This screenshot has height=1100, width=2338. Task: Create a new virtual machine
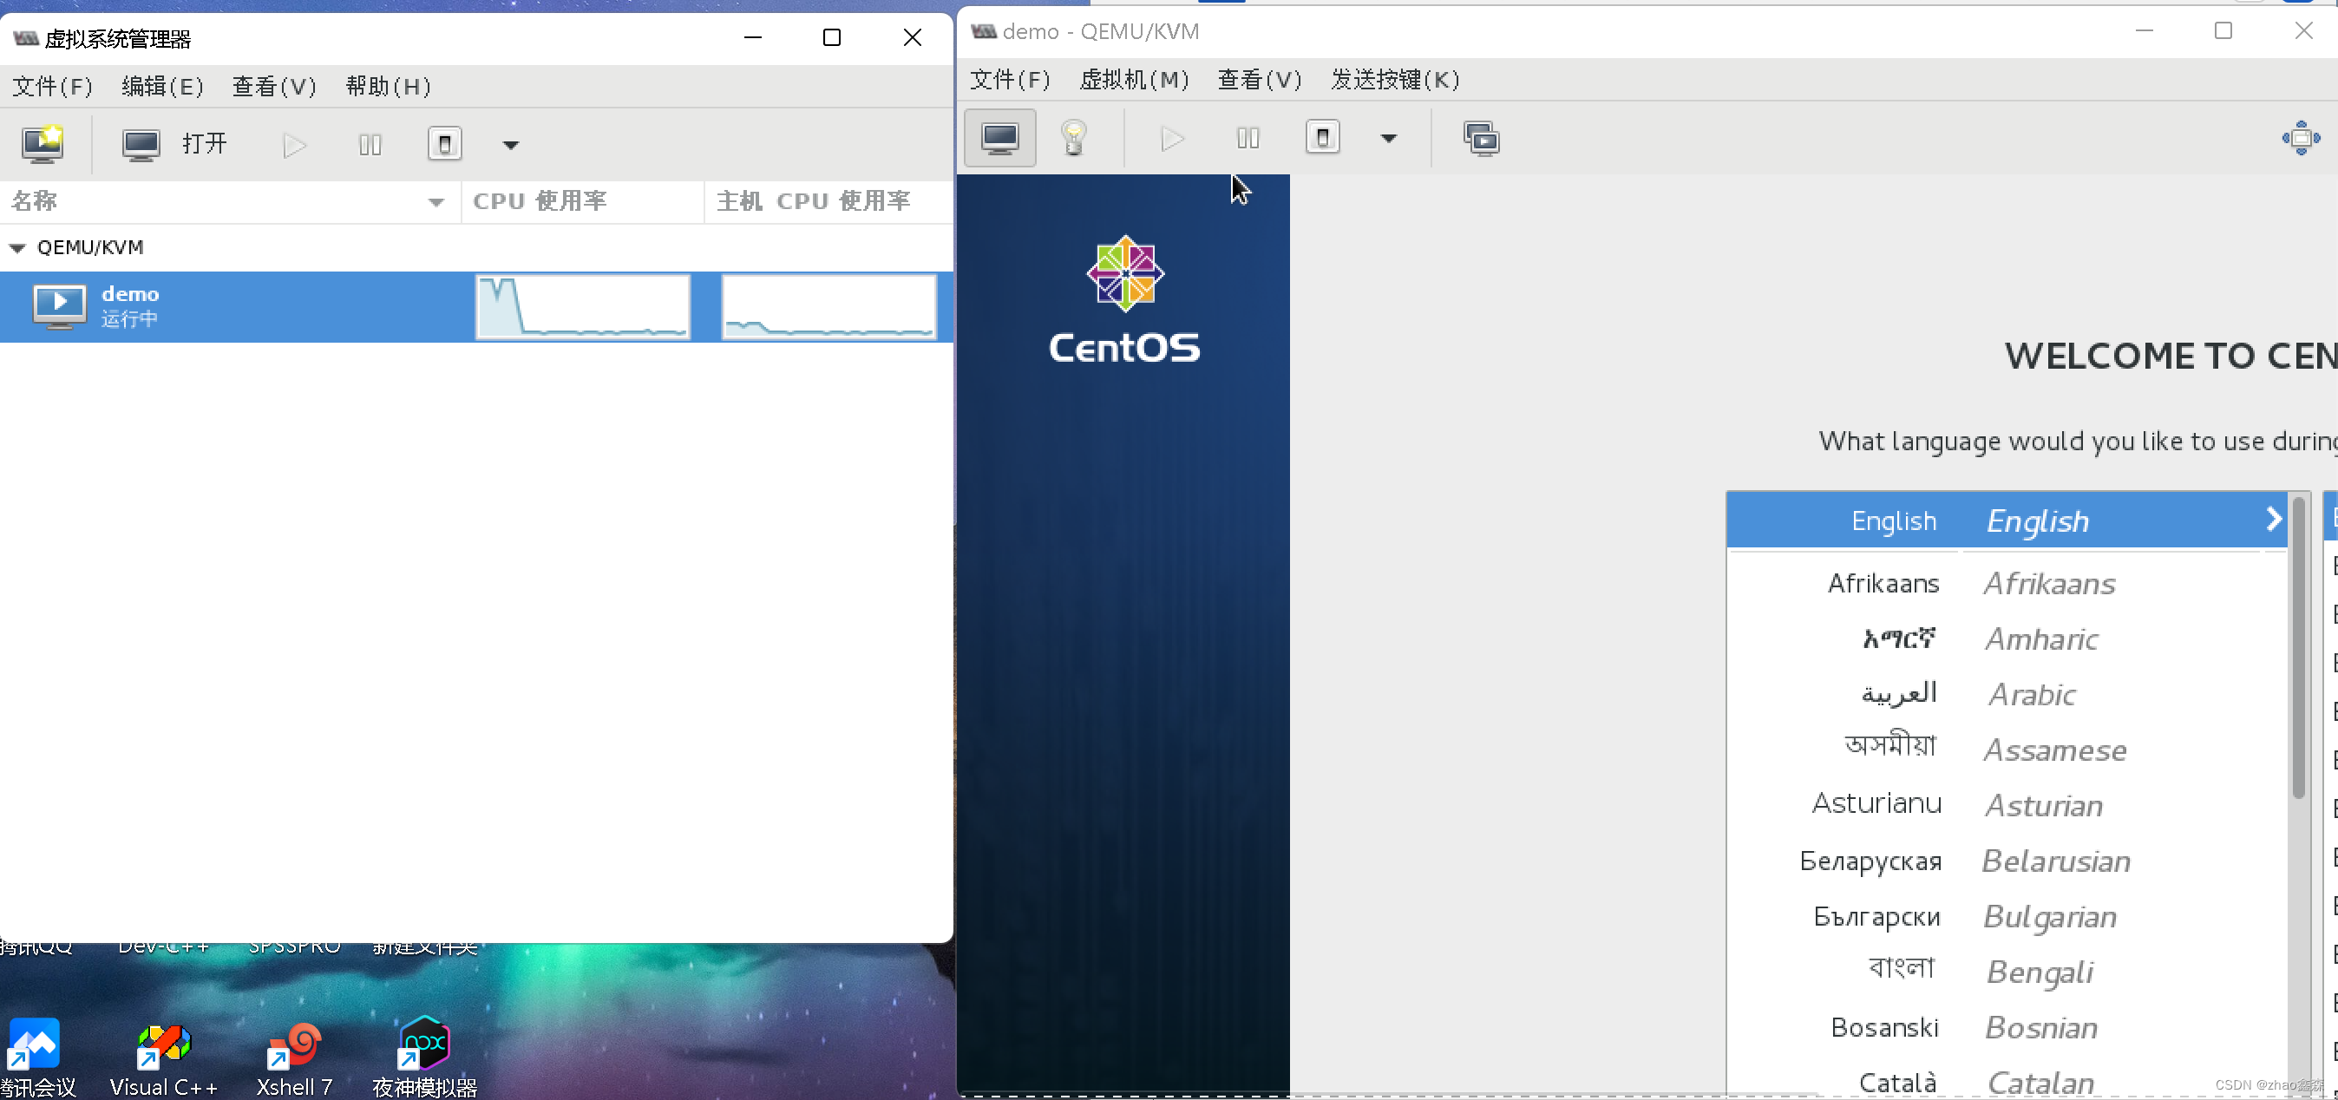click(42, 144)
